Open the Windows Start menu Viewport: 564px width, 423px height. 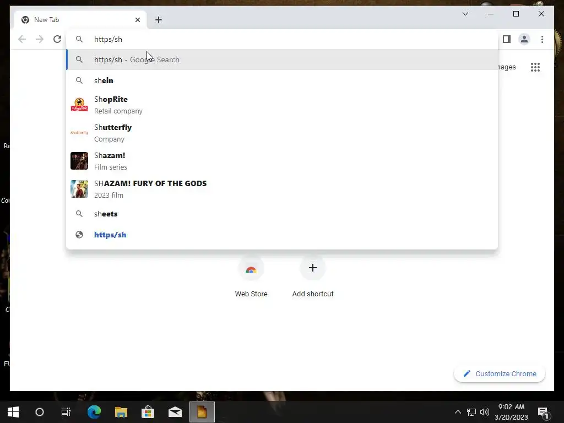pyautogui.click(x=13, y=412)
